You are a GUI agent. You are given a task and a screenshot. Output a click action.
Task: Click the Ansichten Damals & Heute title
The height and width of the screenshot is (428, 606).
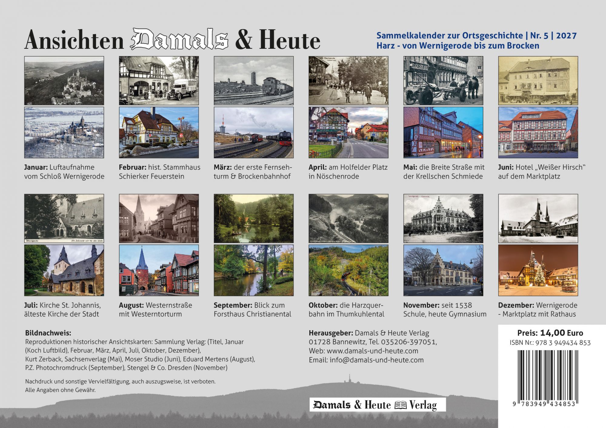pos(172,40)
